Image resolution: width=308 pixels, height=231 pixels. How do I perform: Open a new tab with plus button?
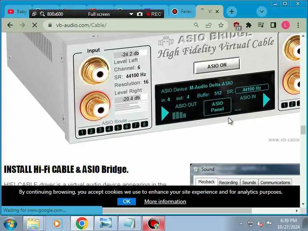(x=232, y=12)
